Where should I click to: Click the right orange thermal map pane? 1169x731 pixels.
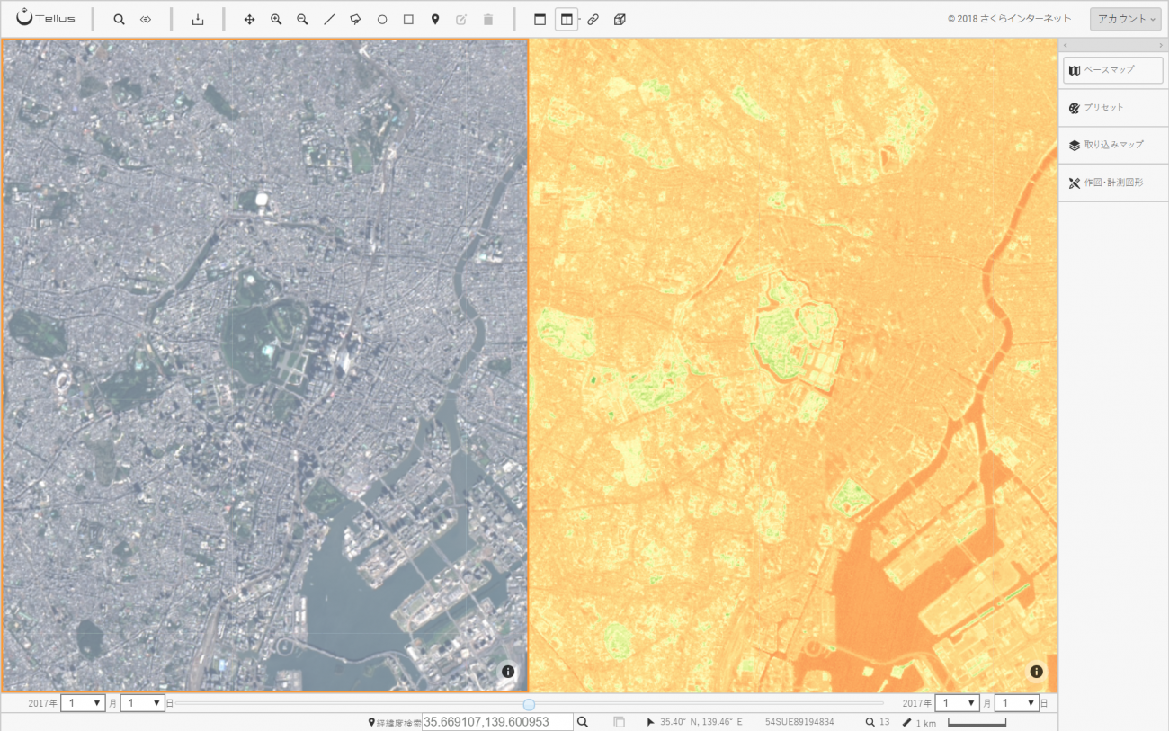(793, 365)
